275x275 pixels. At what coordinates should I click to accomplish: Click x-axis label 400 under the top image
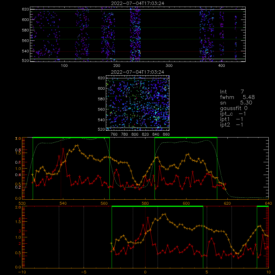[221, 66]
